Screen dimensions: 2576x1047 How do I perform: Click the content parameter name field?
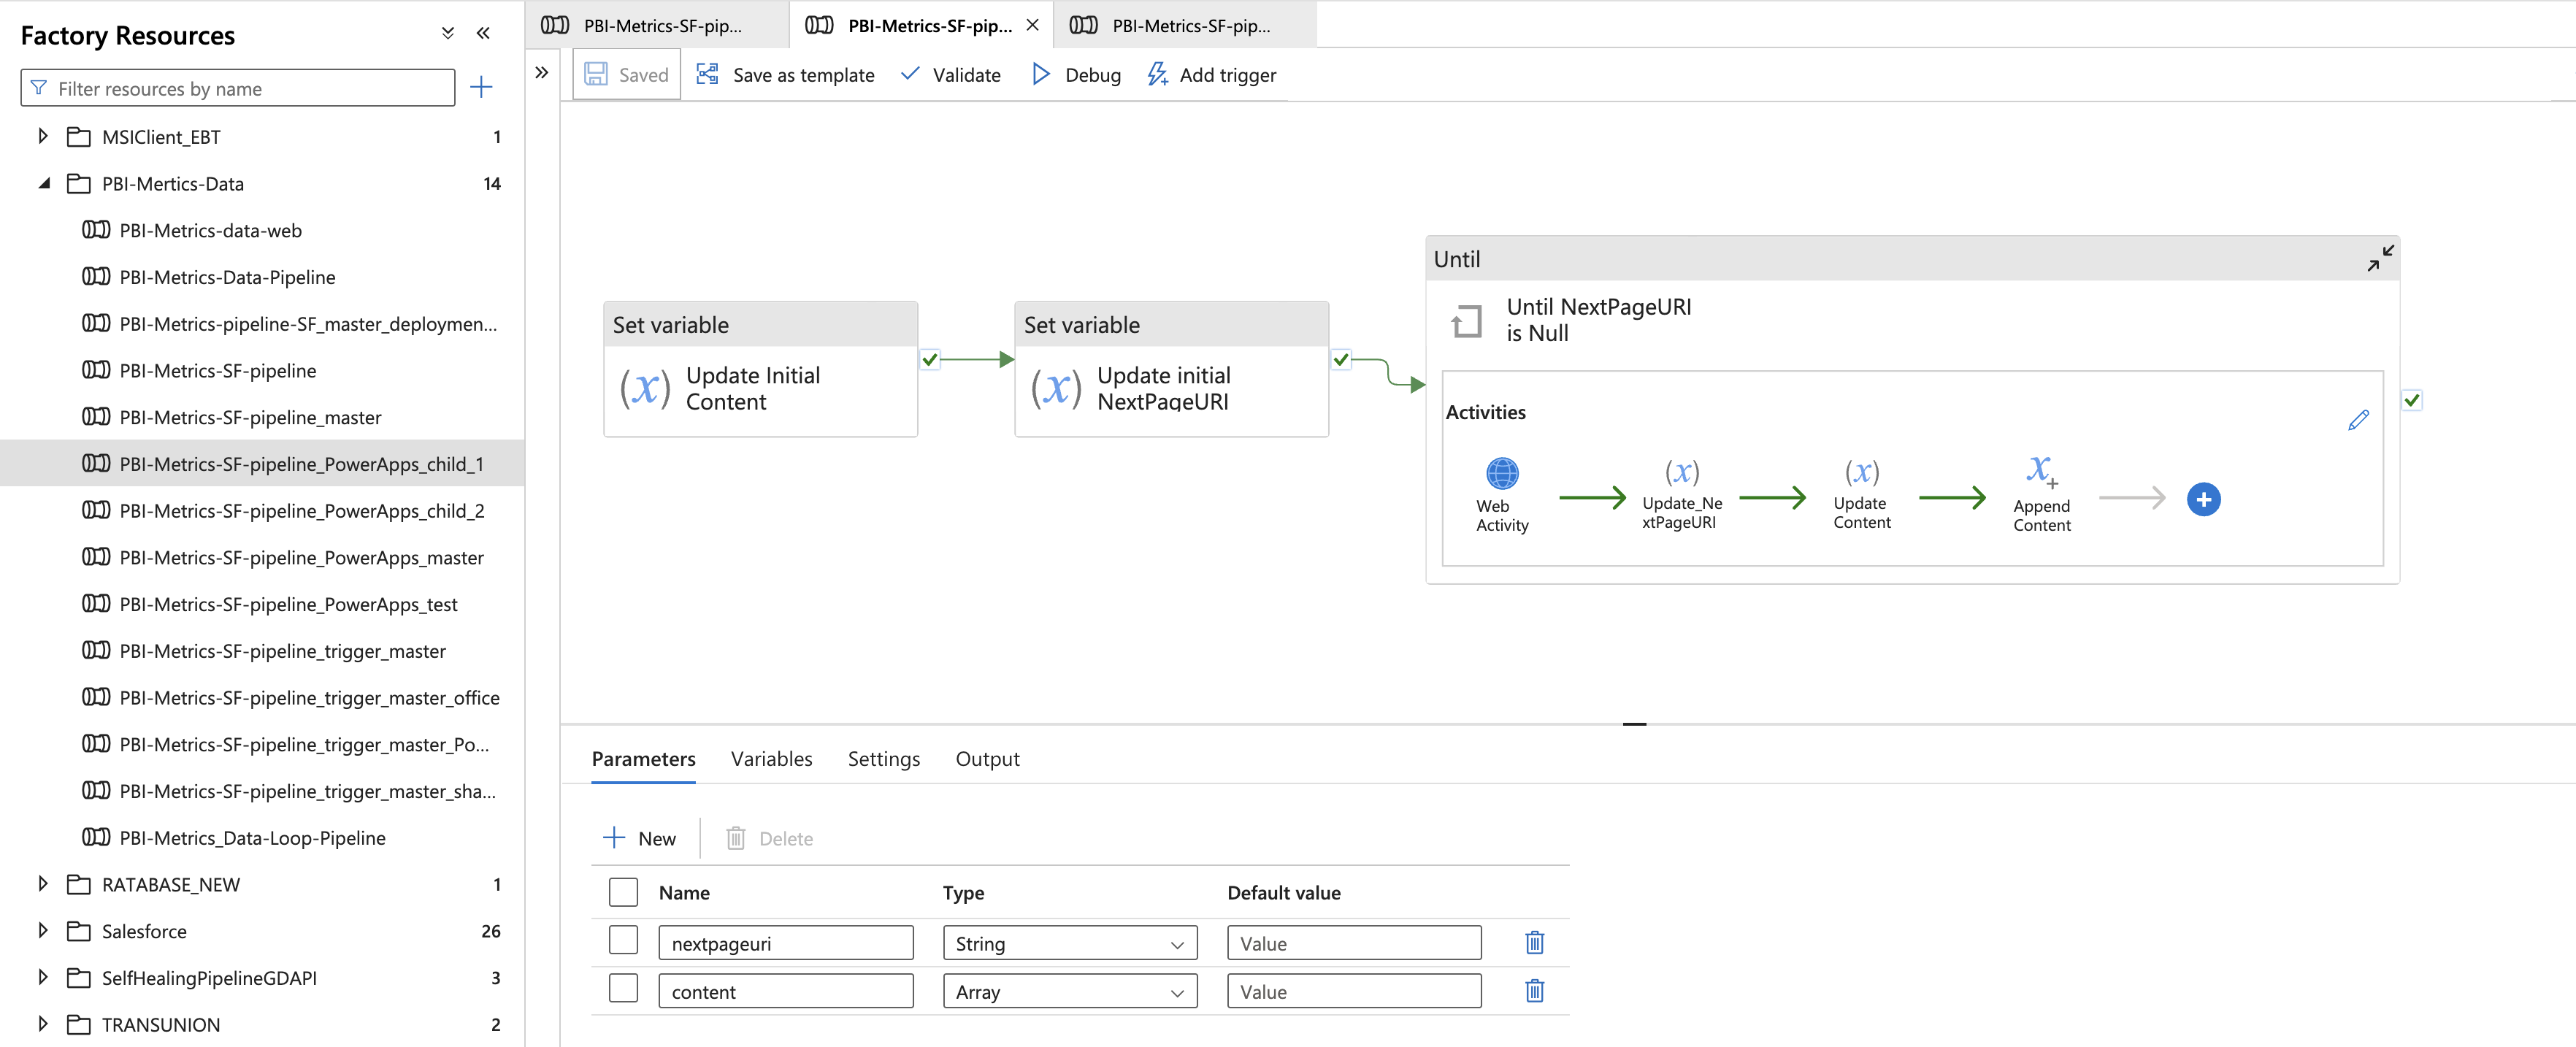pos(785,991)
